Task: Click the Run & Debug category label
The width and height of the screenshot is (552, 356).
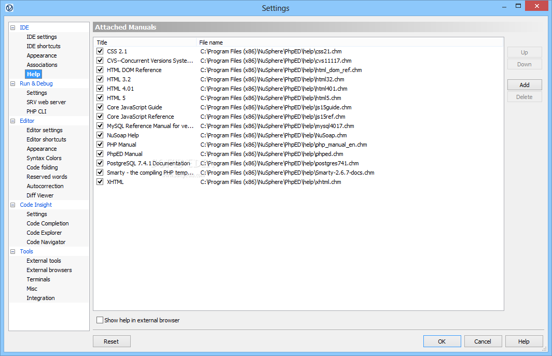Action: pos(36,83)
